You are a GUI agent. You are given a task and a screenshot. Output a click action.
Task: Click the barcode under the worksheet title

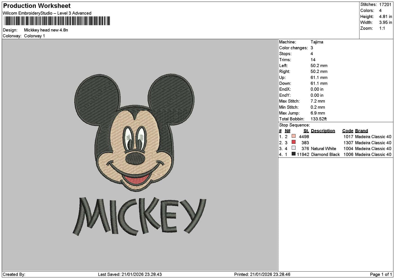coord(57,21)
